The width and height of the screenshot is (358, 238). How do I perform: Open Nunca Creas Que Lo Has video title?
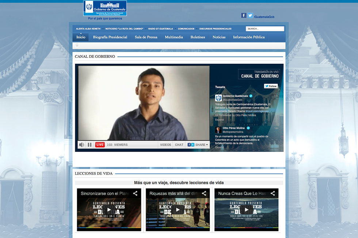click(x=242, y=193)
